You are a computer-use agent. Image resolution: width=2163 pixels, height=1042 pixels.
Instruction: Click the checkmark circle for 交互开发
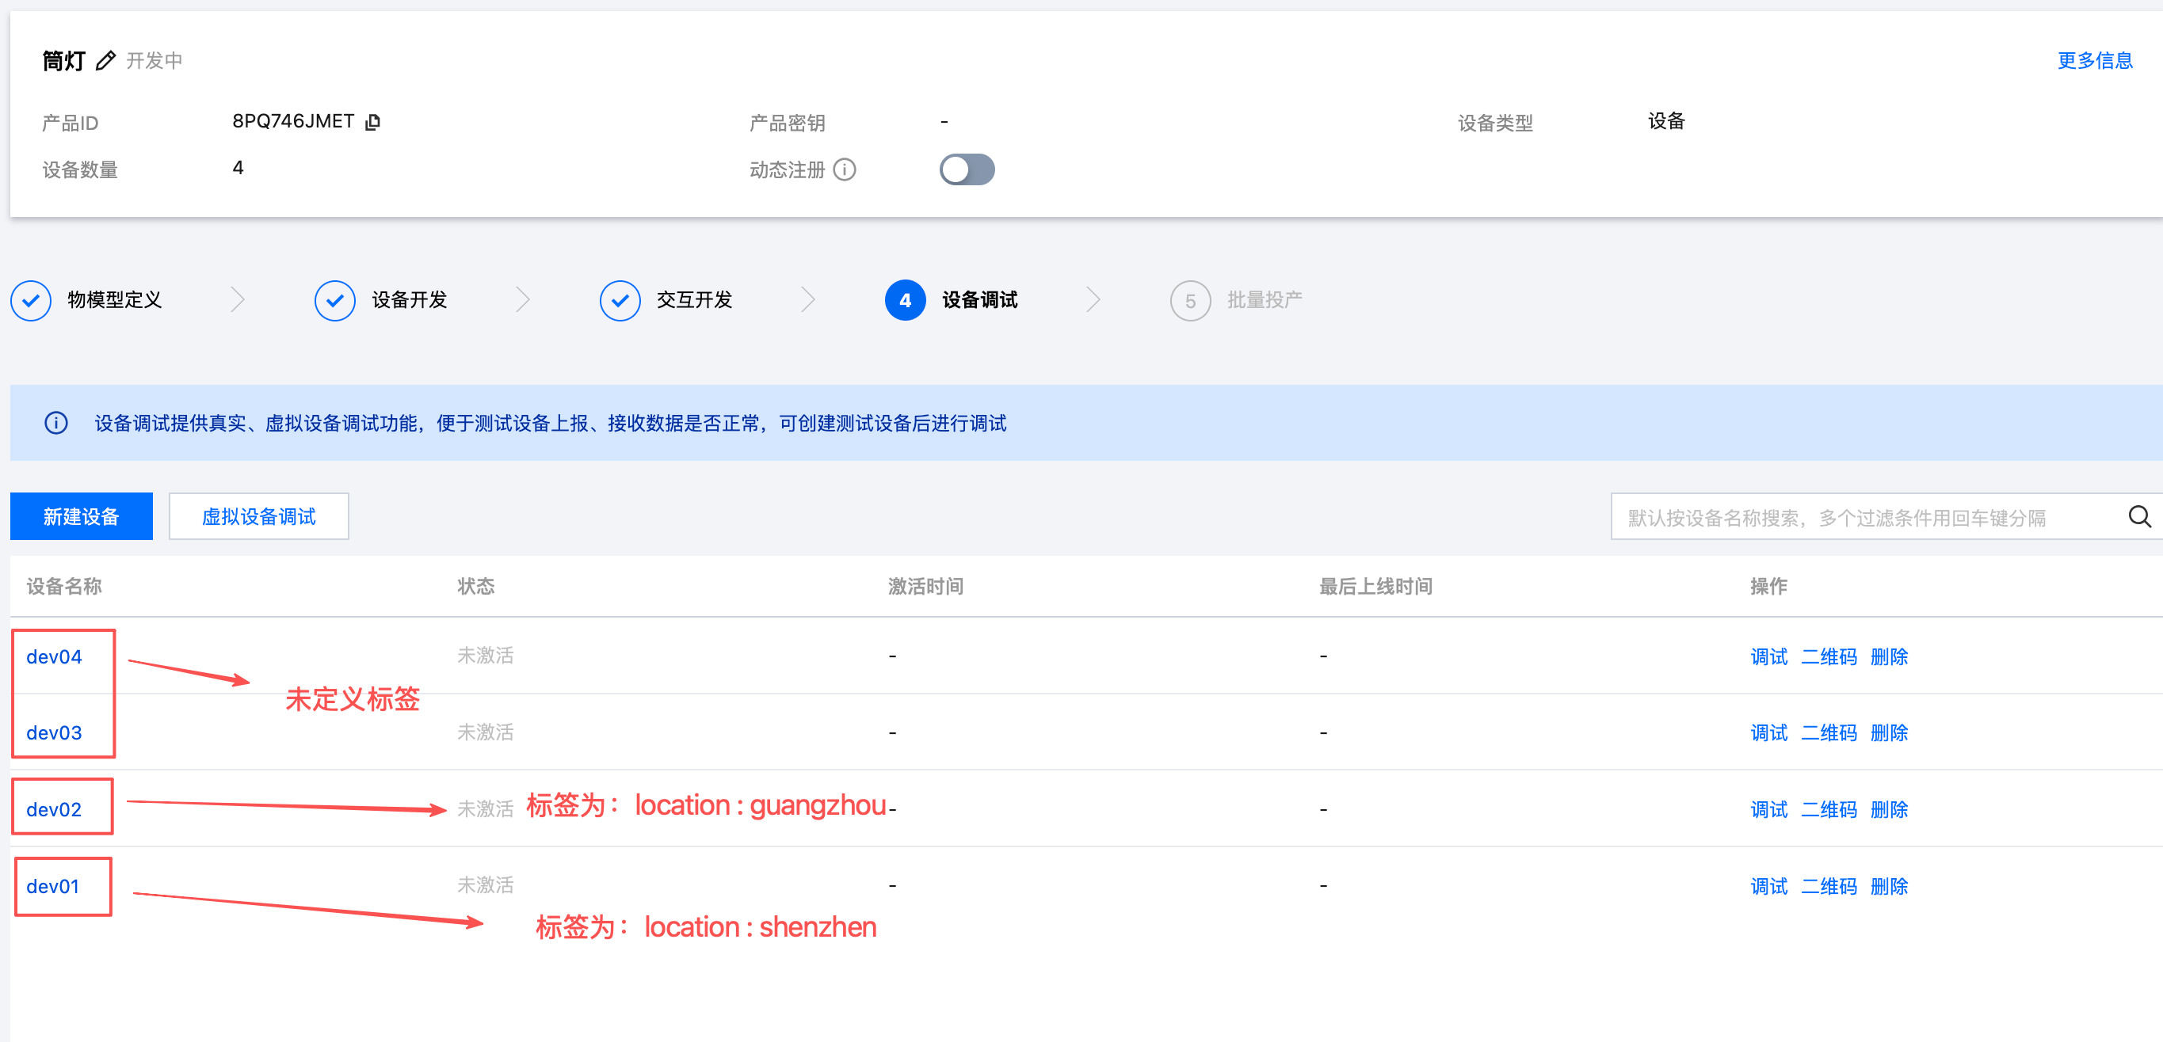[620, 300]
